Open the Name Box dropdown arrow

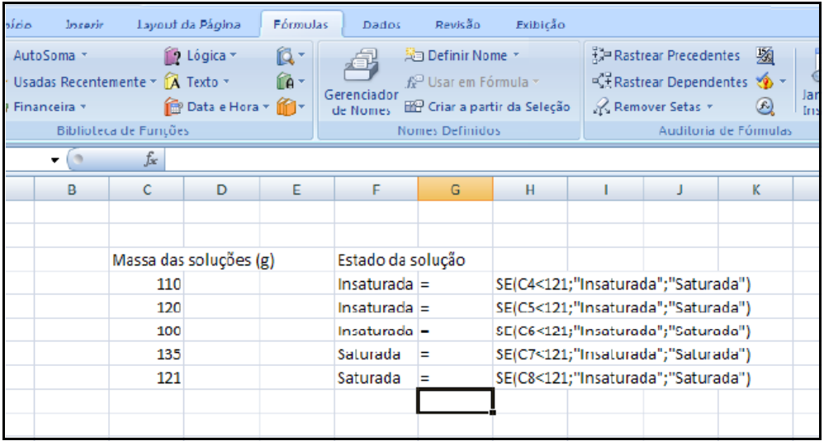click(54, 158)
